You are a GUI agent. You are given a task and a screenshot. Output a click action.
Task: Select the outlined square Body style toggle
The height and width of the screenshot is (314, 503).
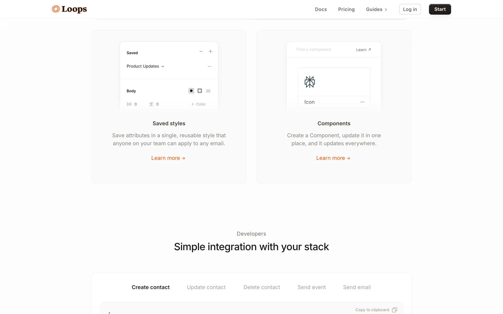click(x=200, y=91)
